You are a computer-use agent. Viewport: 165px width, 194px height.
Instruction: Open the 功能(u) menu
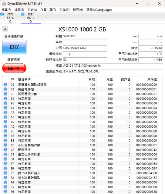coord(32,10)
